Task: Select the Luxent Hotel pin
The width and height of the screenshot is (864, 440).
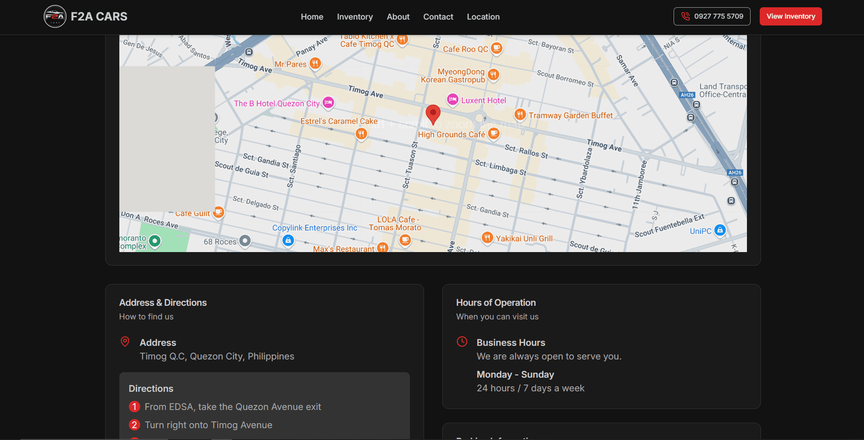Action: pos(452,100)
